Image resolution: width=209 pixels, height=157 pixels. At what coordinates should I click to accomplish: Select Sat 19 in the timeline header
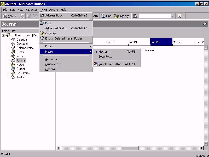click(x=133, y=42)
